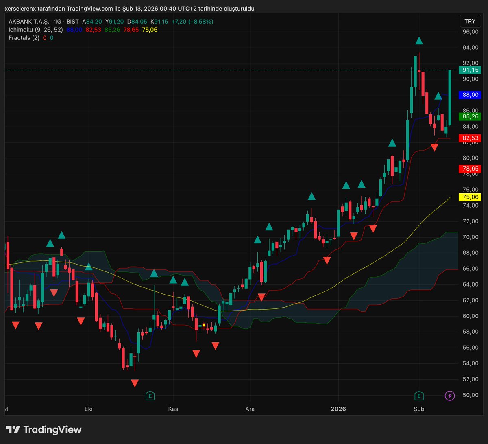488x444 pixels.
Task: Click the red 78,65 value in Ichimoku legend
Action: [131, 30]
